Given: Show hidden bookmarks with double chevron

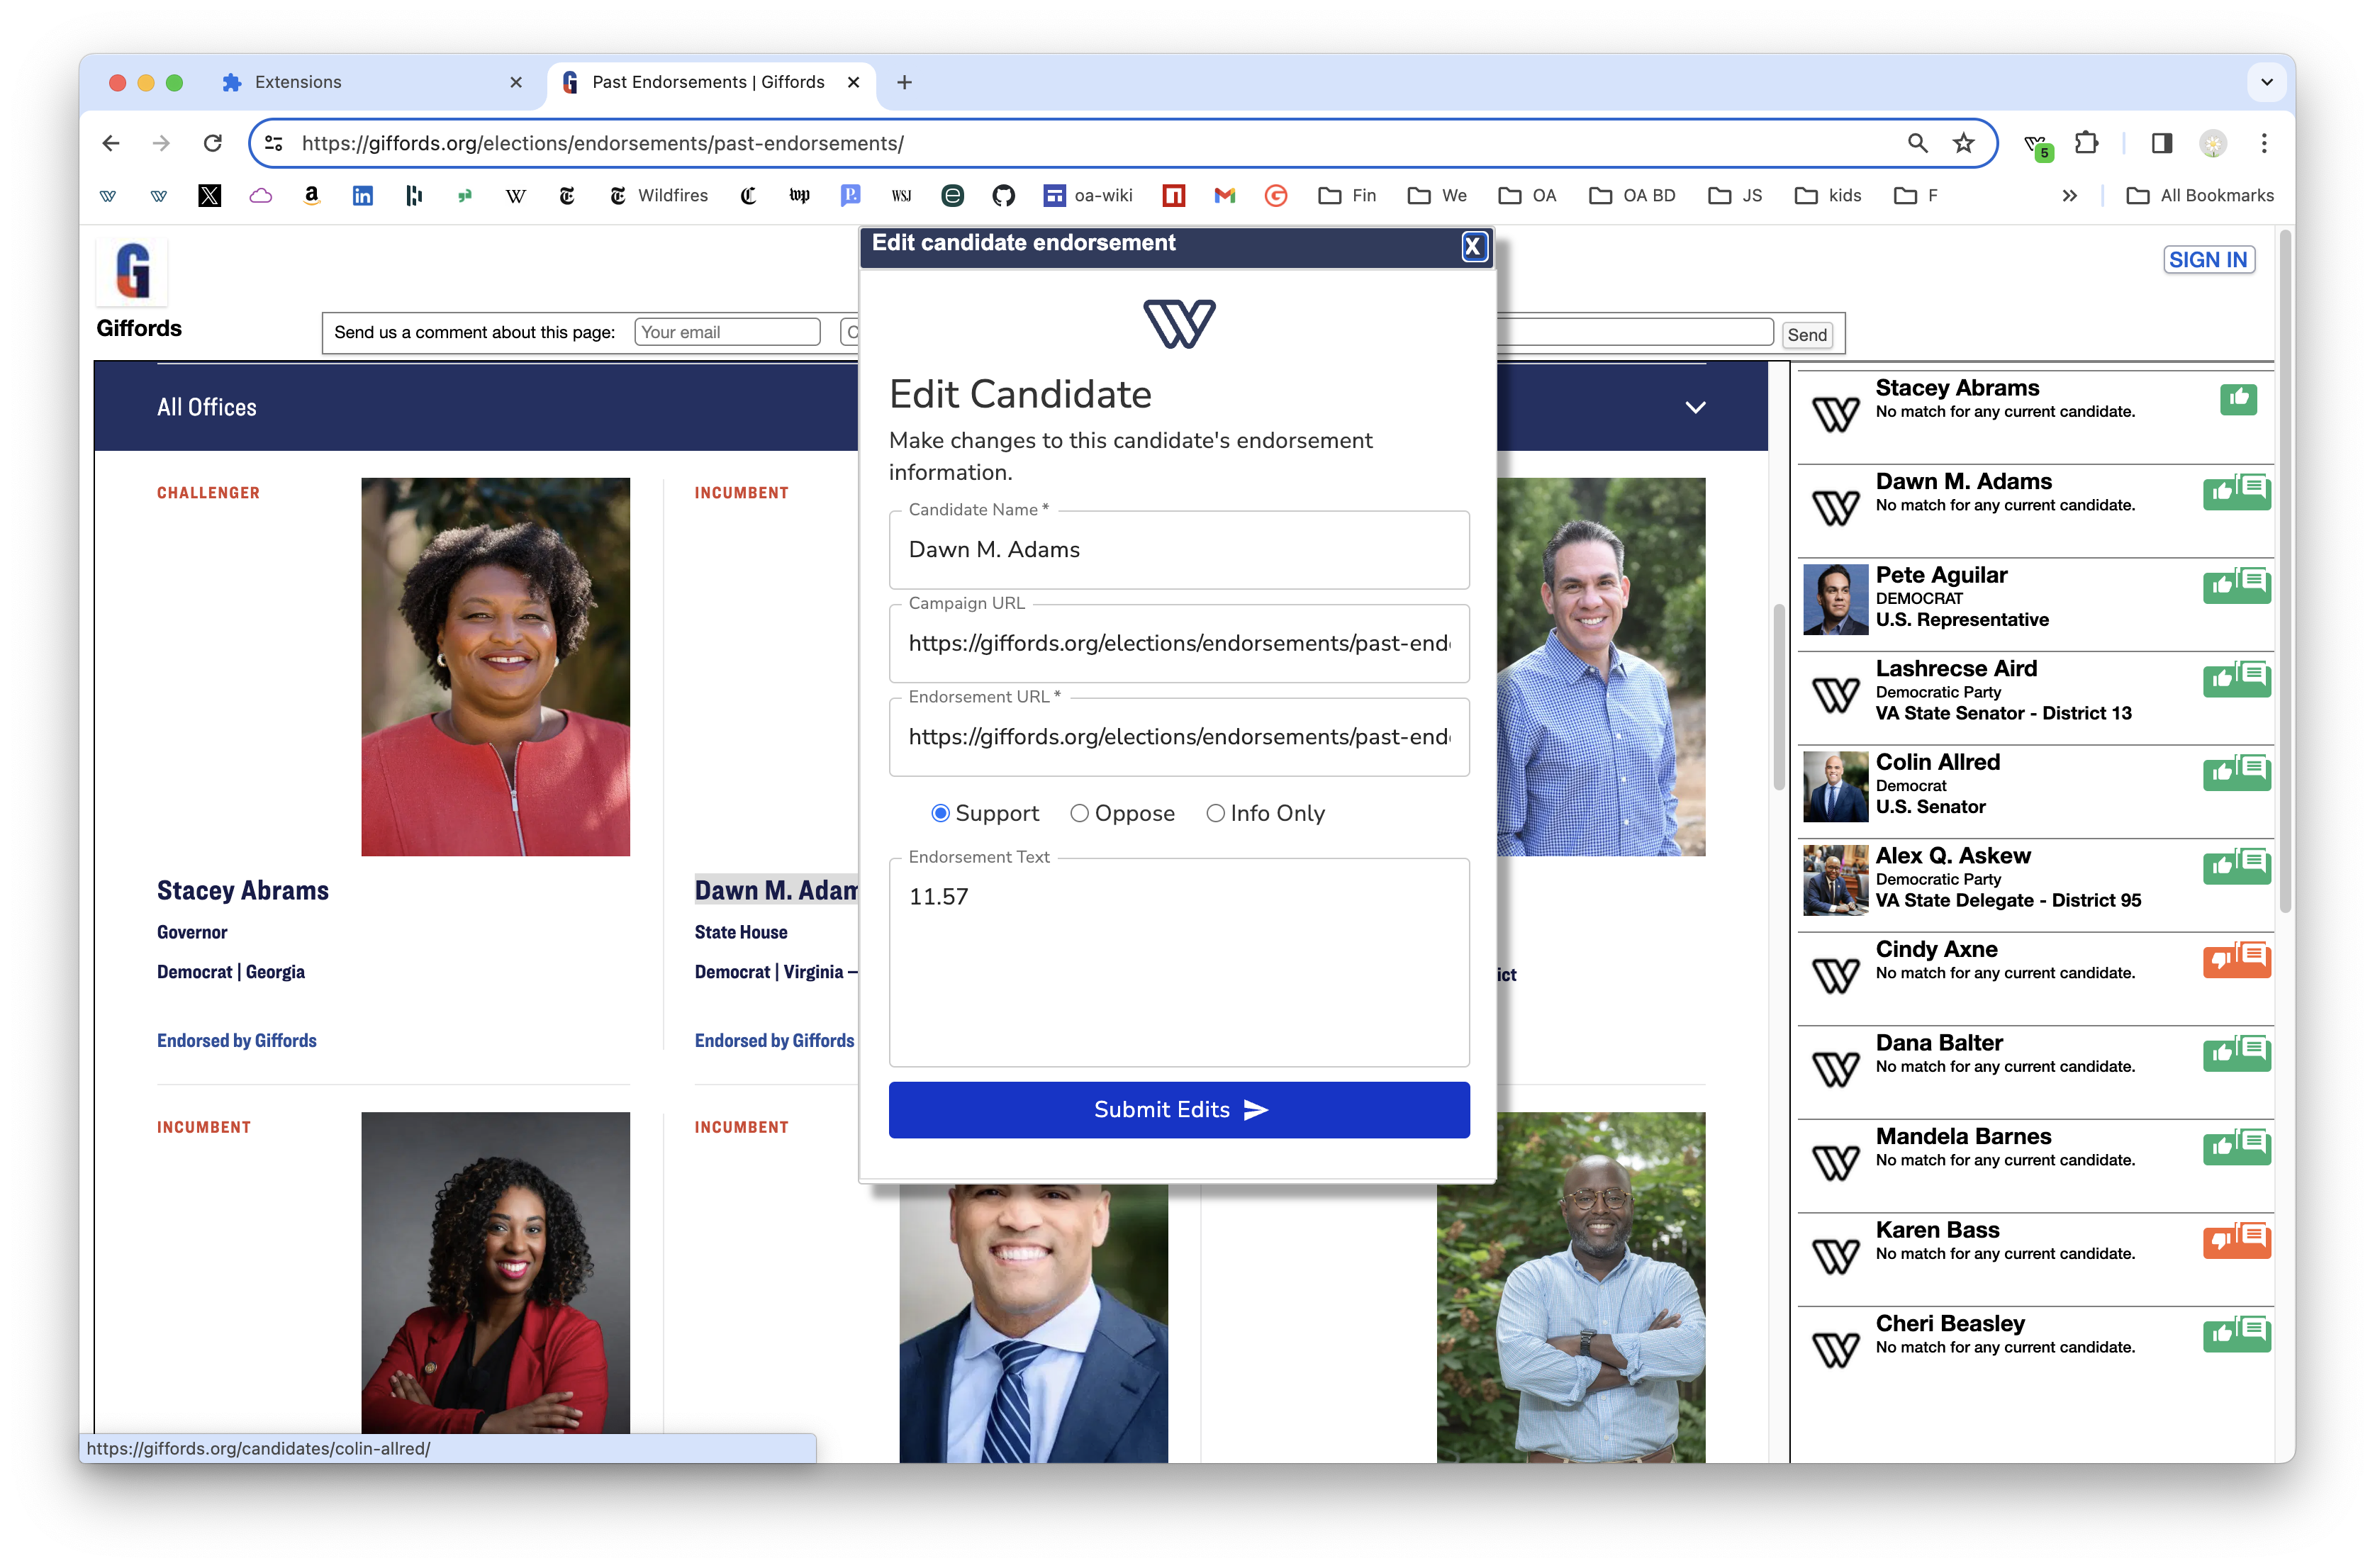Looking at the screenshot, I should [2069, 196].
